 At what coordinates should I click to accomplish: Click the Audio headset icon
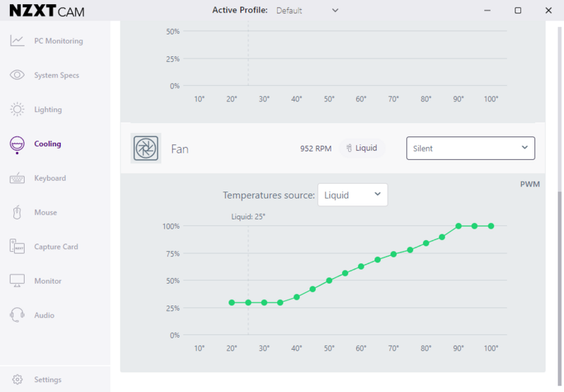pyautogui.click(x=18, y=315)
